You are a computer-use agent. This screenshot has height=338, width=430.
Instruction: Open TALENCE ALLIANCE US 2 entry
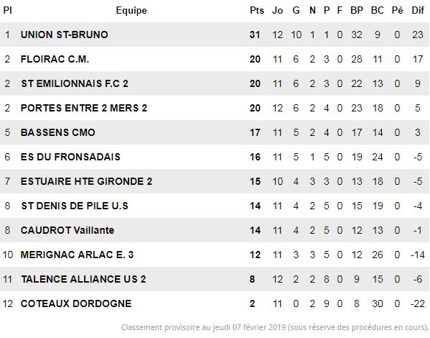tap(83, 279)
